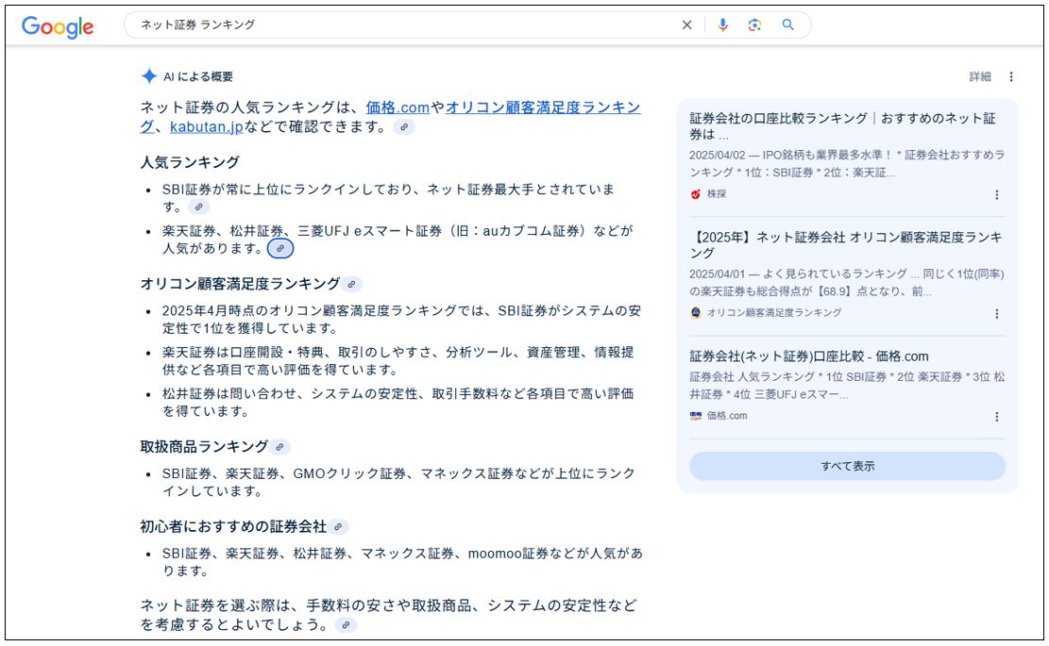Click snippet text 2025/04/01 — よく見られているランキング
Image resolution: width=1049 pixels, height=646 pixels.
pyautogui.click(x=846, y=283)
